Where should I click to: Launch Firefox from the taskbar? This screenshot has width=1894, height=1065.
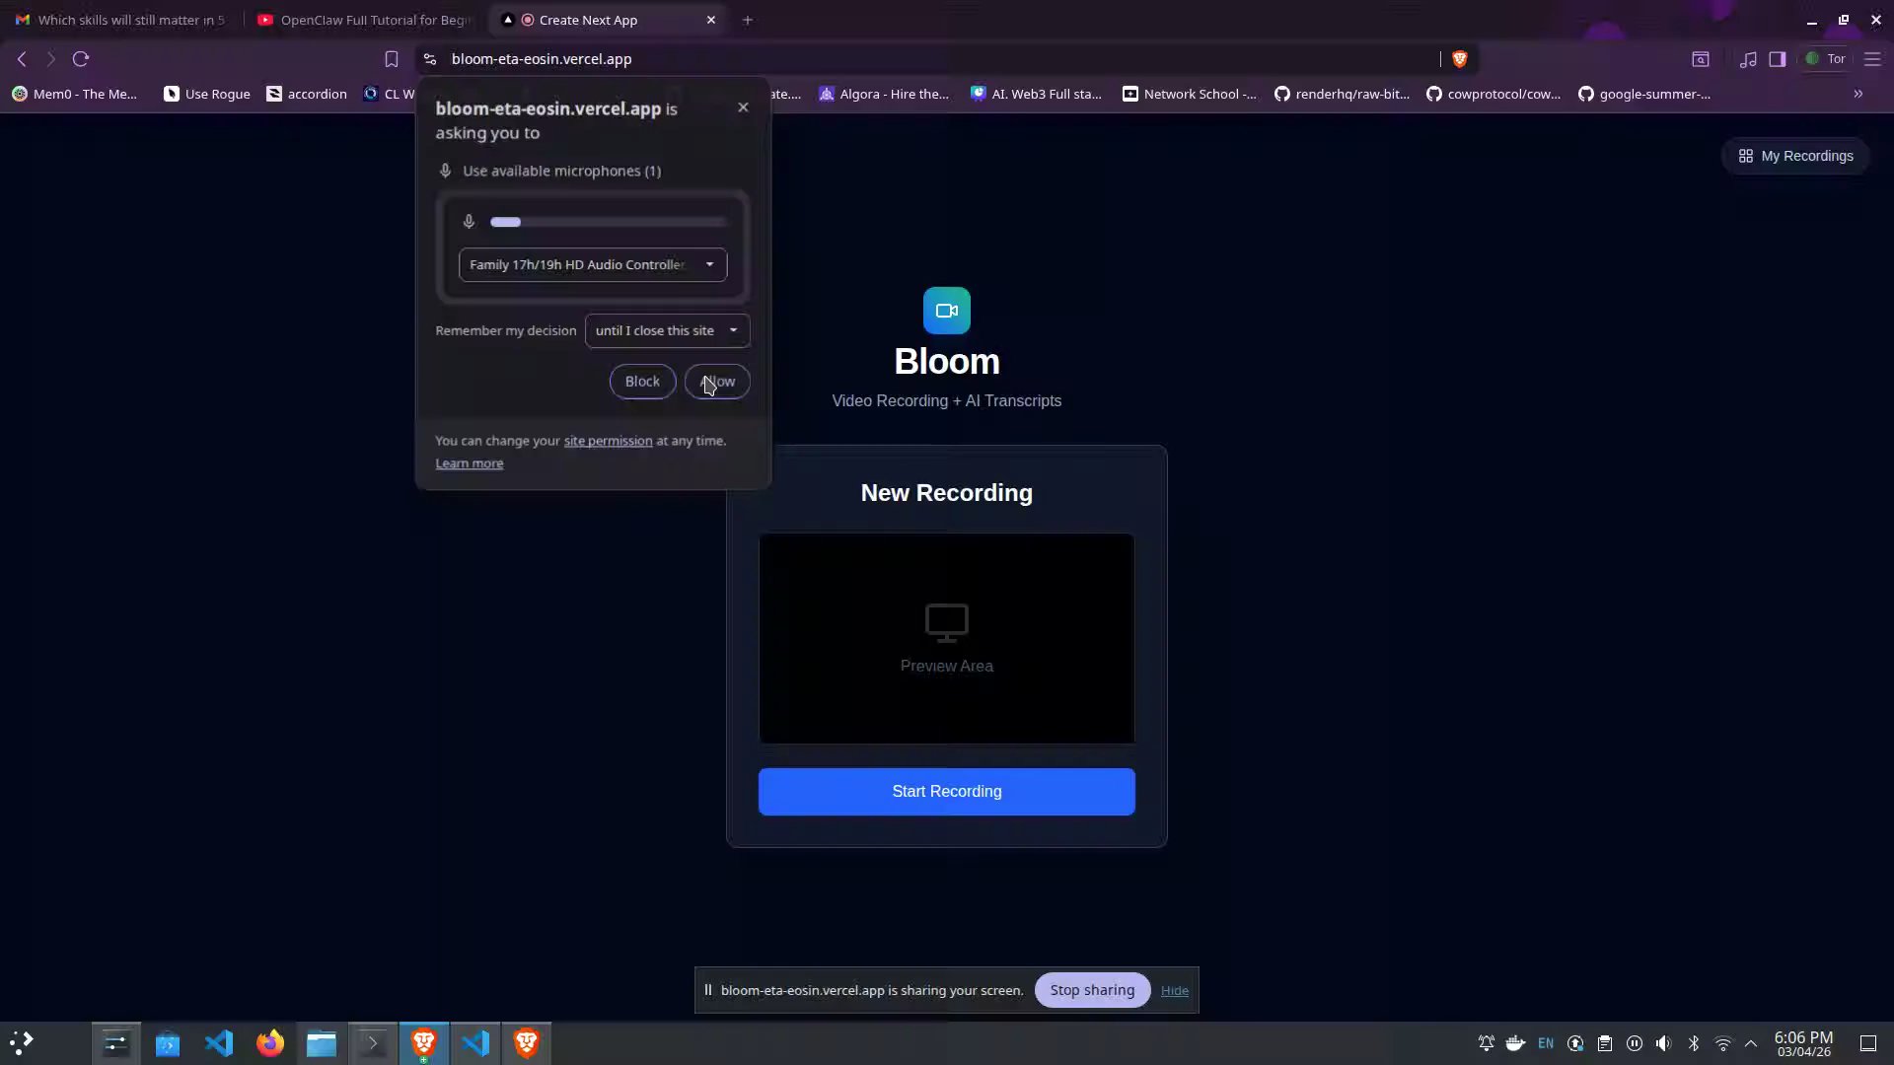pyautogui.click(x=269, y=1043)
